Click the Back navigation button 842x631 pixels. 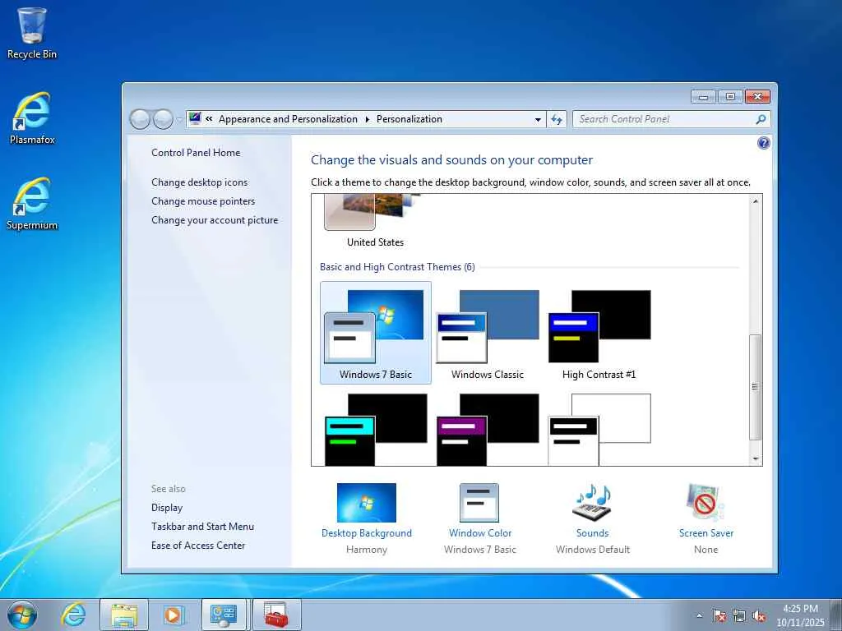click(x=140, y=119)
